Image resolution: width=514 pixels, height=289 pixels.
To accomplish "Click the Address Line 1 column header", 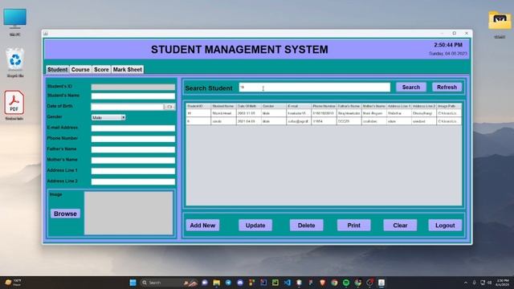I will coord(399,106).
